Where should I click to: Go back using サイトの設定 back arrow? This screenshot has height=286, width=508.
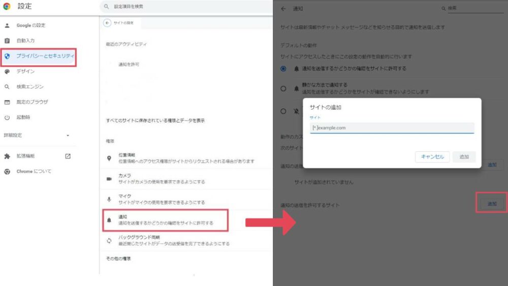click(107, 23)
